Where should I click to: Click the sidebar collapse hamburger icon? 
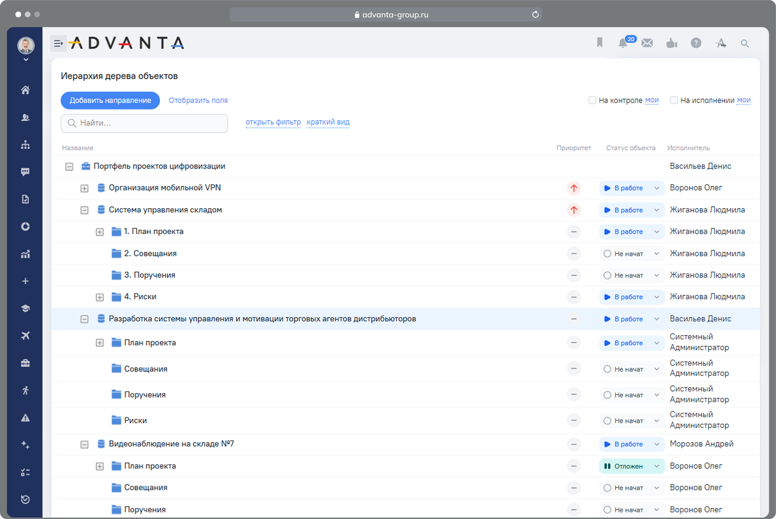tap(58, 43)
